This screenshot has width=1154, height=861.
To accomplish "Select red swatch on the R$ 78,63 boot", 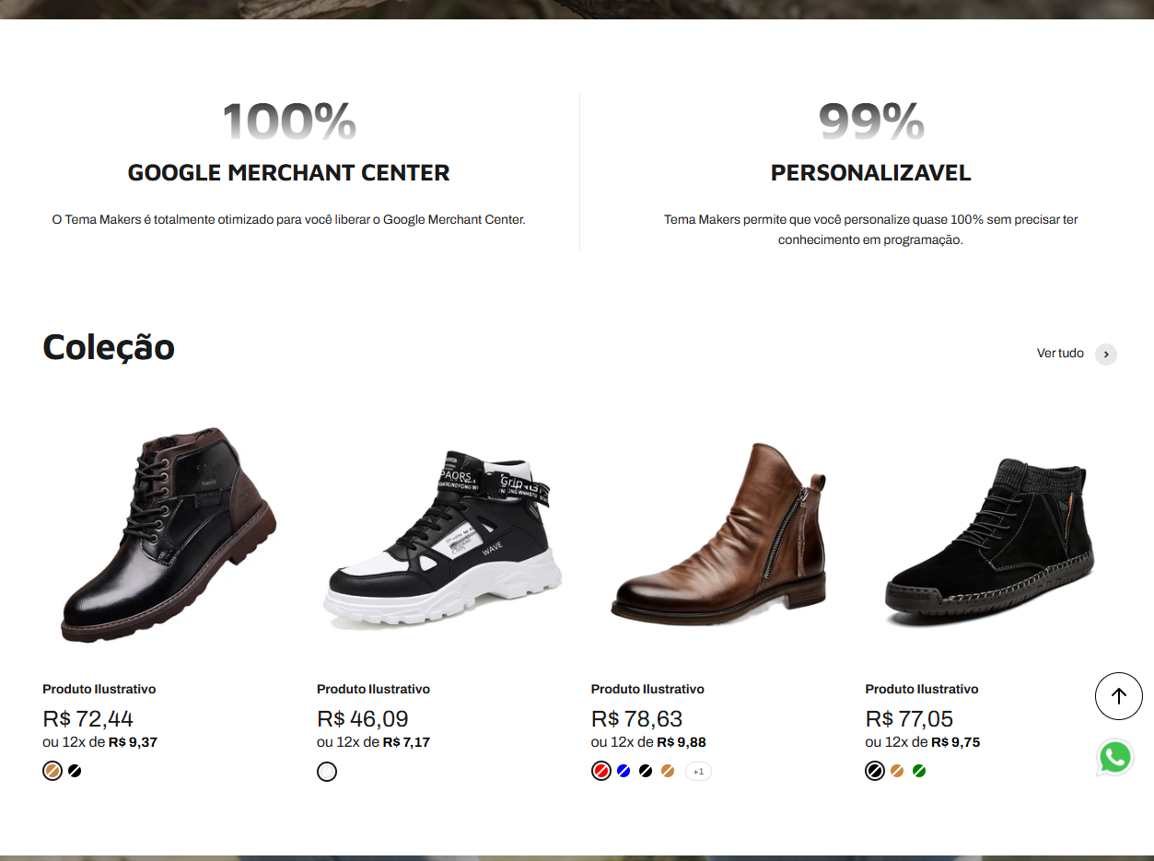I will click(601, 771).
